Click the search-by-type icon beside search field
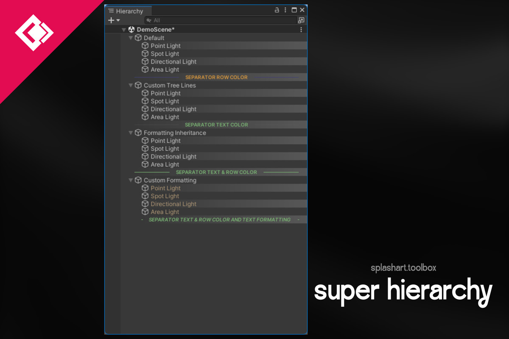The image size is (509, 339). tap(301, 20)
